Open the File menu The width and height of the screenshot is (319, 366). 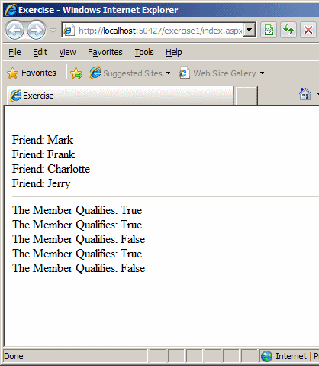click(14, 52)
